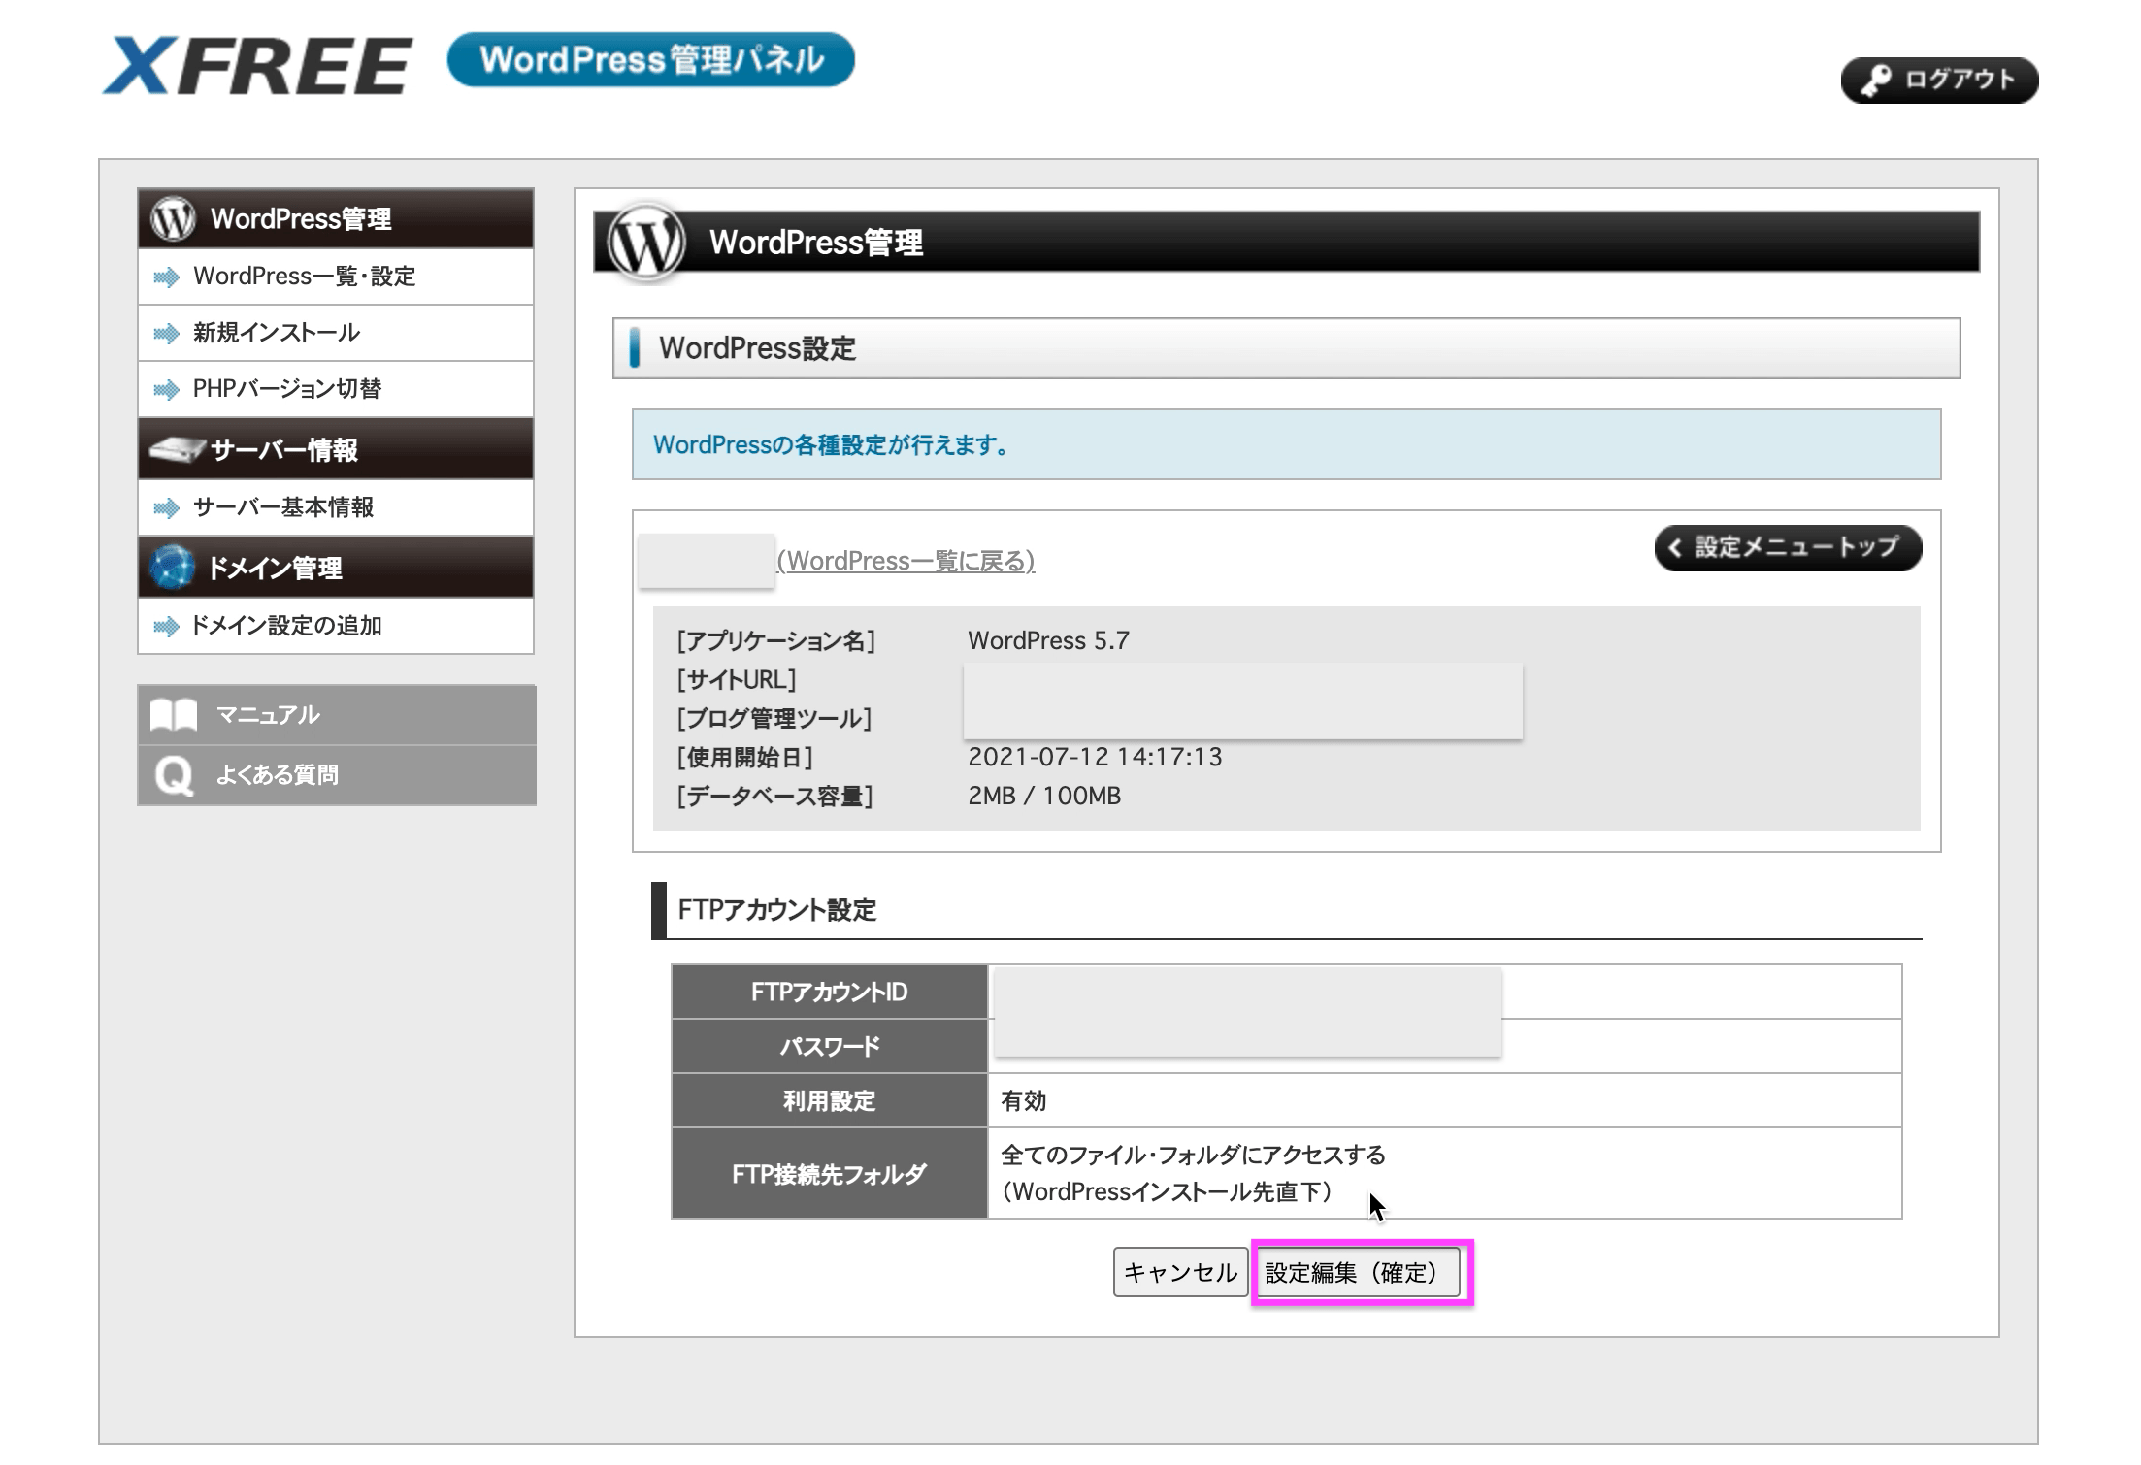Open the よくある質問 page
Screen dimensions: 2141x1465
pos(278,775)
